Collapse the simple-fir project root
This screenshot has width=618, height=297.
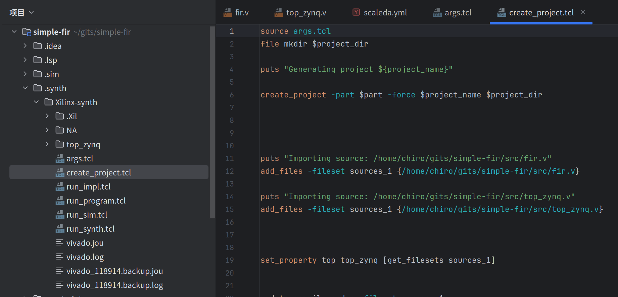click(x=14, y=32)
